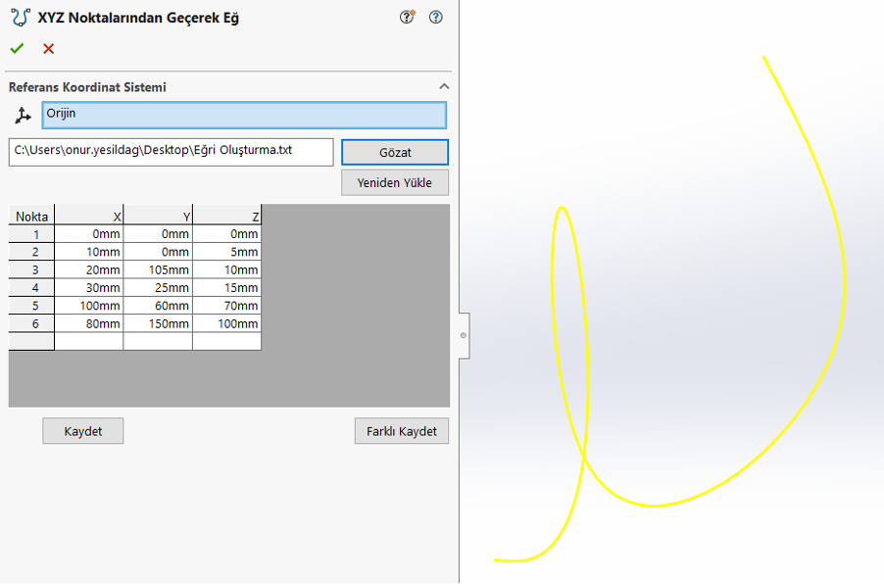This screenshot has height=584, width=884.
Task: Collapse the panel using the side arrow tab
Action: (x=463, y=335)
